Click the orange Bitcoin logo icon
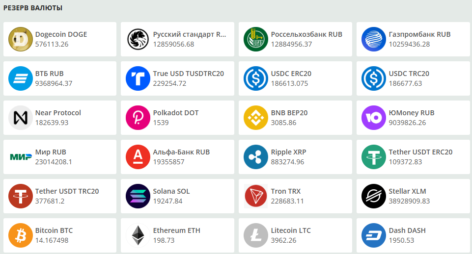The height and width of the screenshot is (254, 472). [21, 235]
